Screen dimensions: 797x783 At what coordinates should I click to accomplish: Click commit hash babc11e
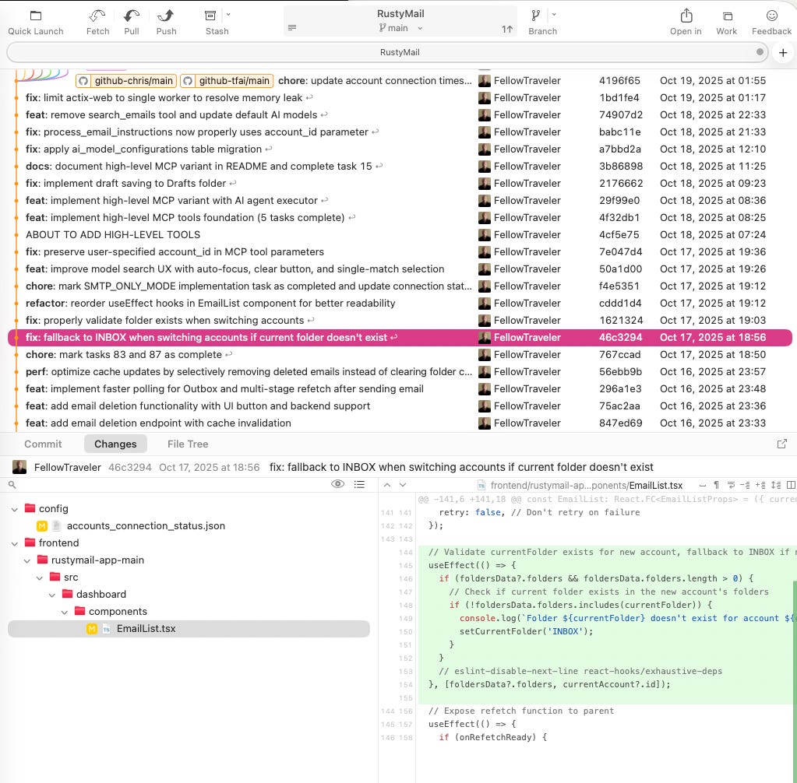tap(619, 132)
